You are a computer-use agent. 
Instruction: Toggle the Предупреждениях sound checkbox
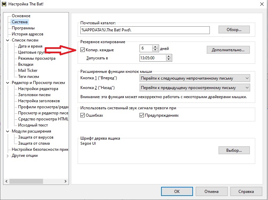click(x=142, y=115)
